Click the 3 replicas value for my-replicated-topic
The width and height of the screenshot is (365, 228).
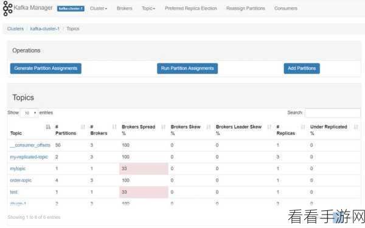278,157
